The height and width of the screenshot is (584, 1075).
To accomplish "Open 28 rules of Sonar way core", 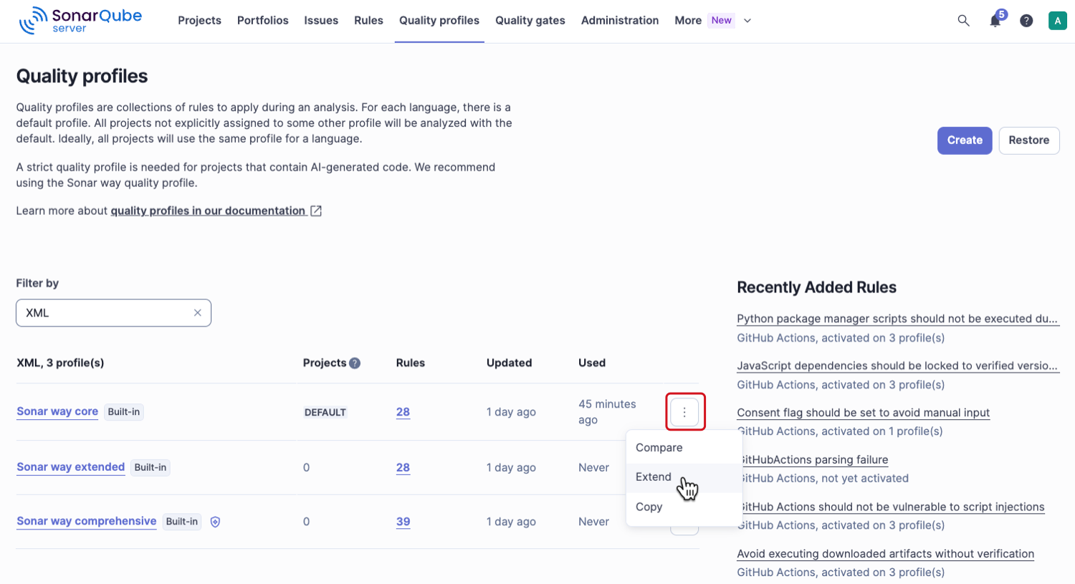I will [x=403, y=412].
